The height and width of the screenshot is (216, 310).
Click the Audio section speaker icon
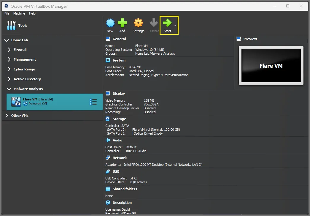point(108,140)
